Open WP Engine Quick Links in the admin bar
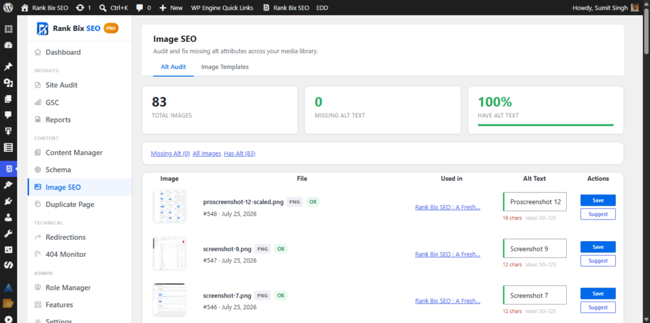Viewport: 650px width, 323px height. 222,8
